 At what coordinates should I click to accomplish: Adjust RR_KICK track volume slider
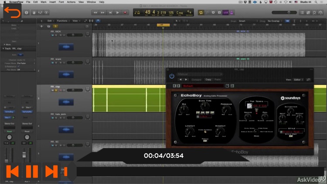pos(75,35)
